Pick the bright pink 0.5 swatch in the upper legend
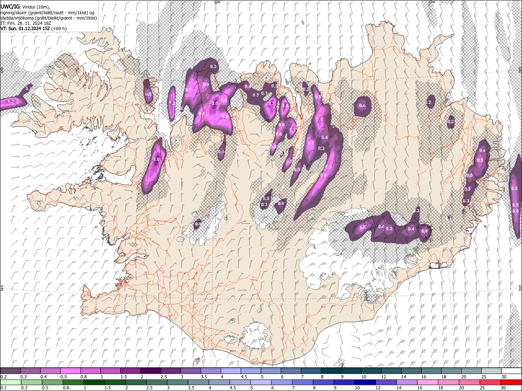522x391 pixels. point(71,371)
